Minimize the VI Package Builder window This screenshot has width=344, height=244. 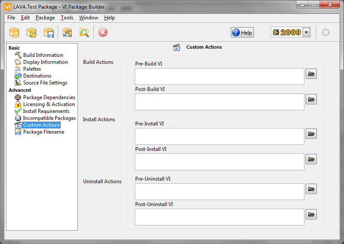click(x=302, y=5)
